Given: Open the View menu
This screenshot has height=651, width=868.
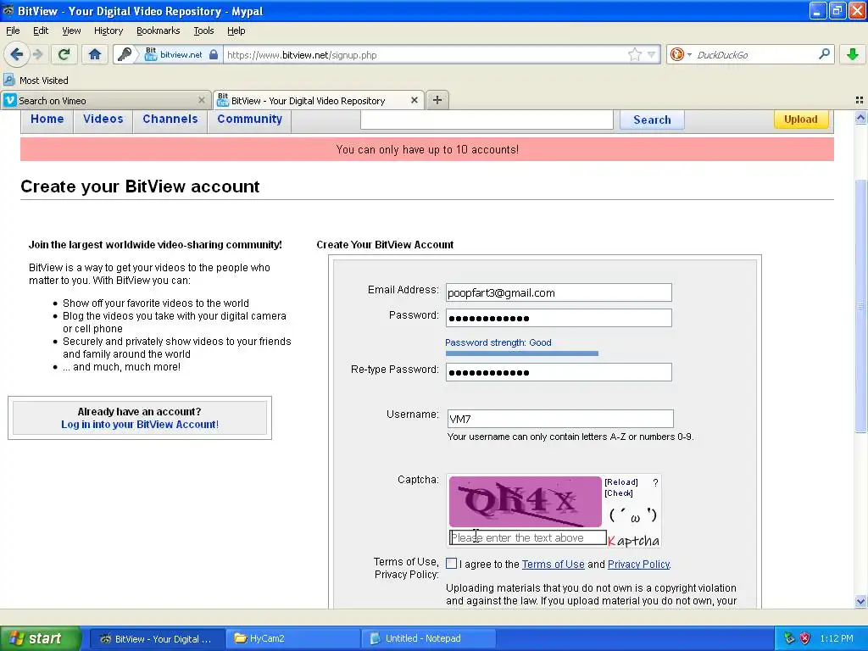Looking at the screenshot, I should (71, 31).
